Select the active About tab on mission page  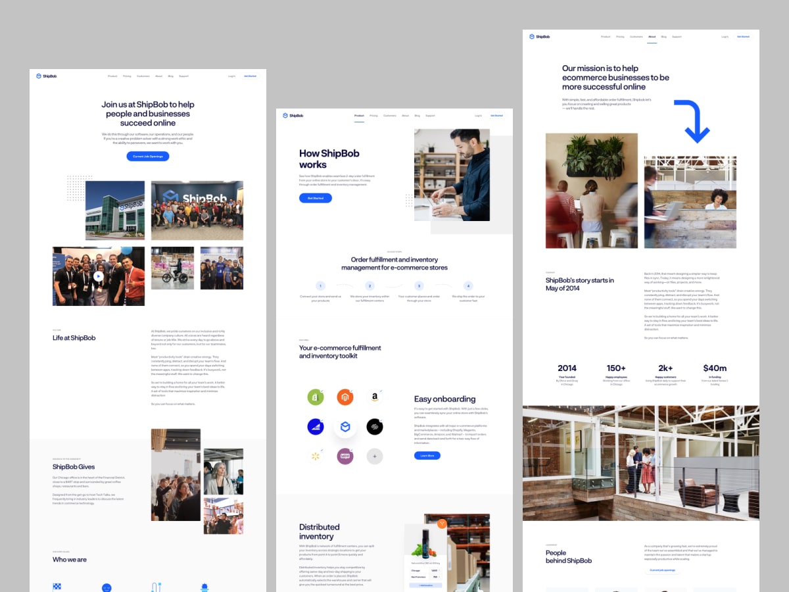coord(652,37)
